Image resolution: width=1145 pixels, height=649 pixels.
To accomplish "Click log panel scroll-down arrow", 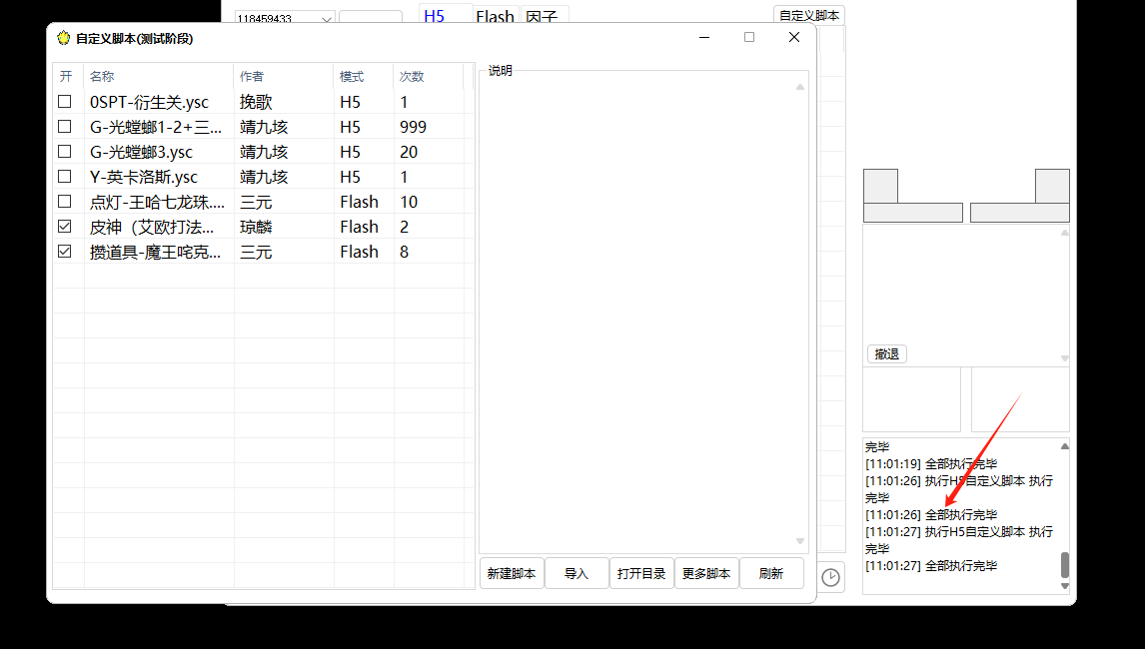I will tap(1064, 586).
